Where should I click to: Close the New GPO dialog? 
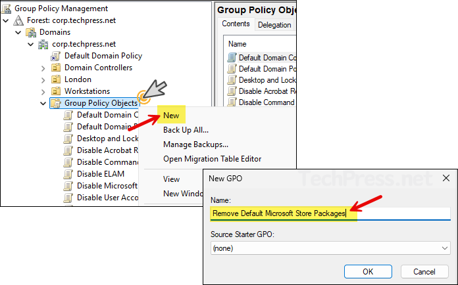pos(446,178)
